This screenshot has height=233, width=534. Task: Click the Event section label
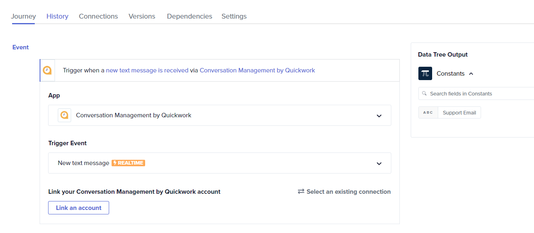click(21, 47)
